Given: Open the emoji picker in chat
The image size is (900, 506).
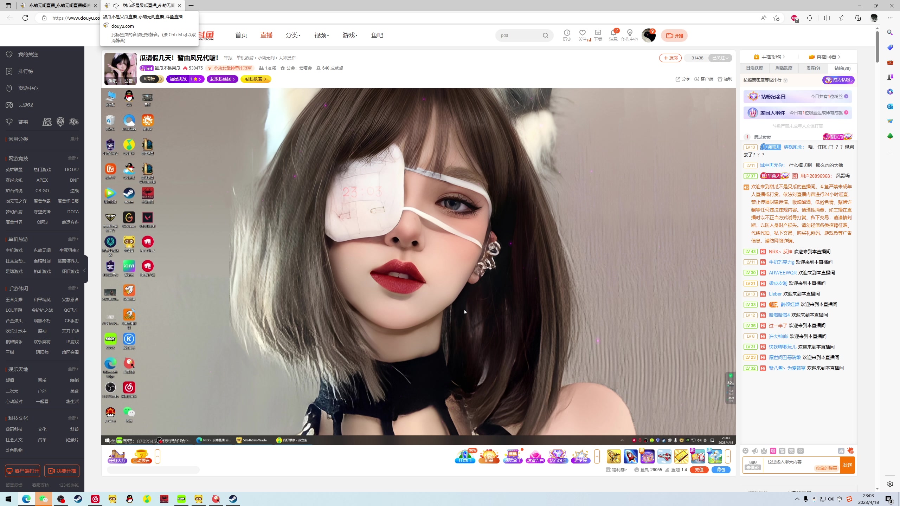Looking at the screenshot, I should (x=745, y=451).
